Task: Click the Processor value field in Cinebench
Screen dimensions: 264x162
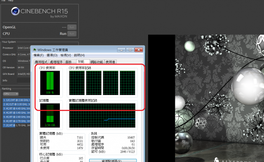Action: click(x=24, y=48)
